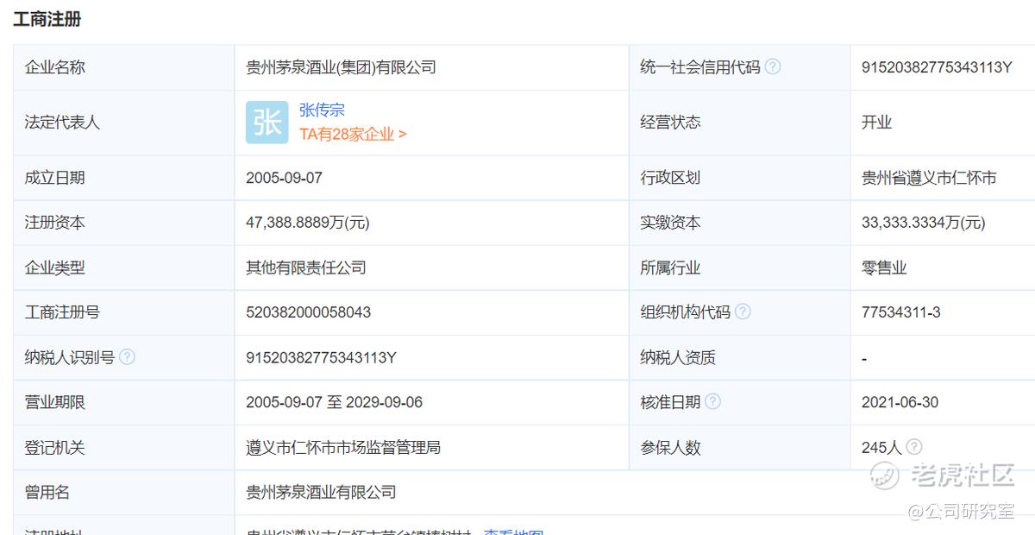Click the 245人 insured count value
Viewport: 1035px width, 535px height.
(881, 447)
